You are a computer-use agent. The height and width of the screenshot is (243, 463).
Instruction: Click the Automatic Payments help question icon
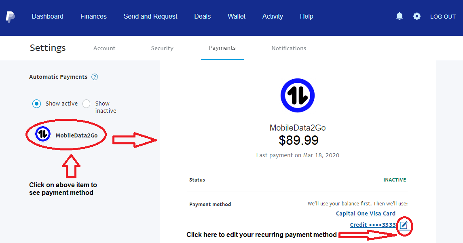[x=95, y=77]
